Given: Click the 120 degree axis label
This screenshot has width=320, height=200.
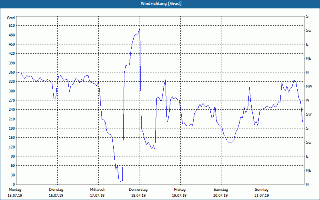Looking at the screenshot, I should pyautogui.click(x=12, y=147).
